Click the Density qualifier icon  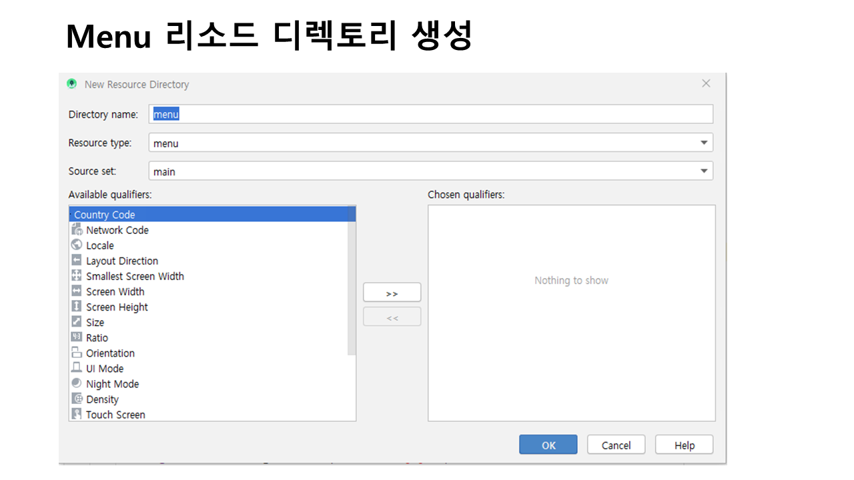pyautogui.click(x=77, y=399)
